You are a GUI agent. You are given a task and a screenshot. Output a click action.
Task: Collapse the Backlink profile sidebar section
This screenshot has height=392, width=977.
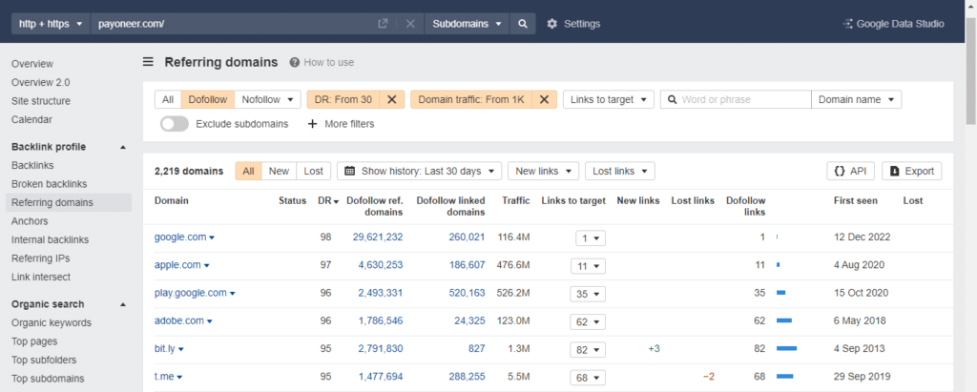(x=123, y=147)
